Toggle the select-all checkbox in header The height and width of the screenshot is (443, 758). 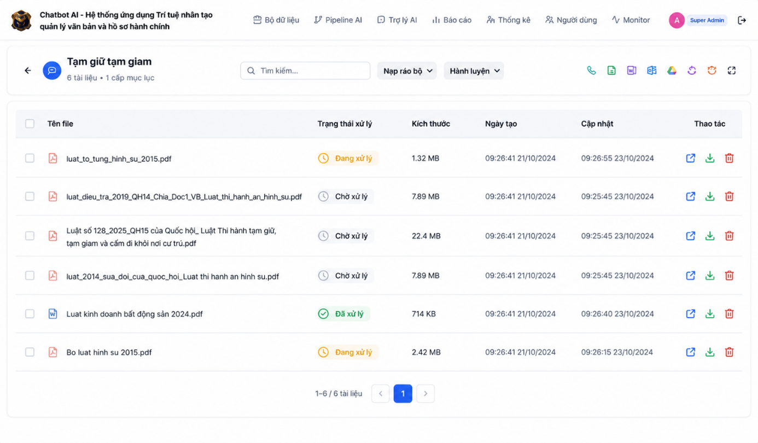click(x=30, y=124)
